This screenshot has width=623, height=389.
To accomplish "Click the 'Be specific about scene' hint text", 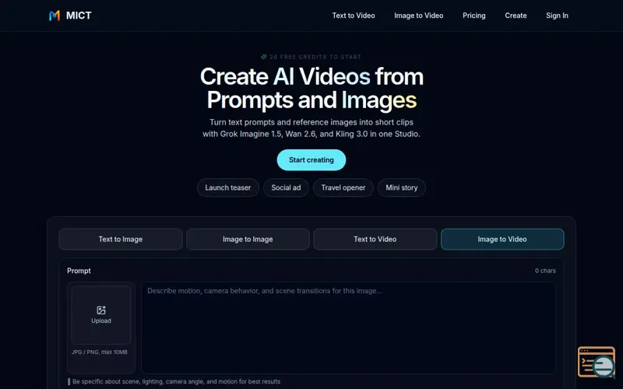I will (x=177, y=381).
